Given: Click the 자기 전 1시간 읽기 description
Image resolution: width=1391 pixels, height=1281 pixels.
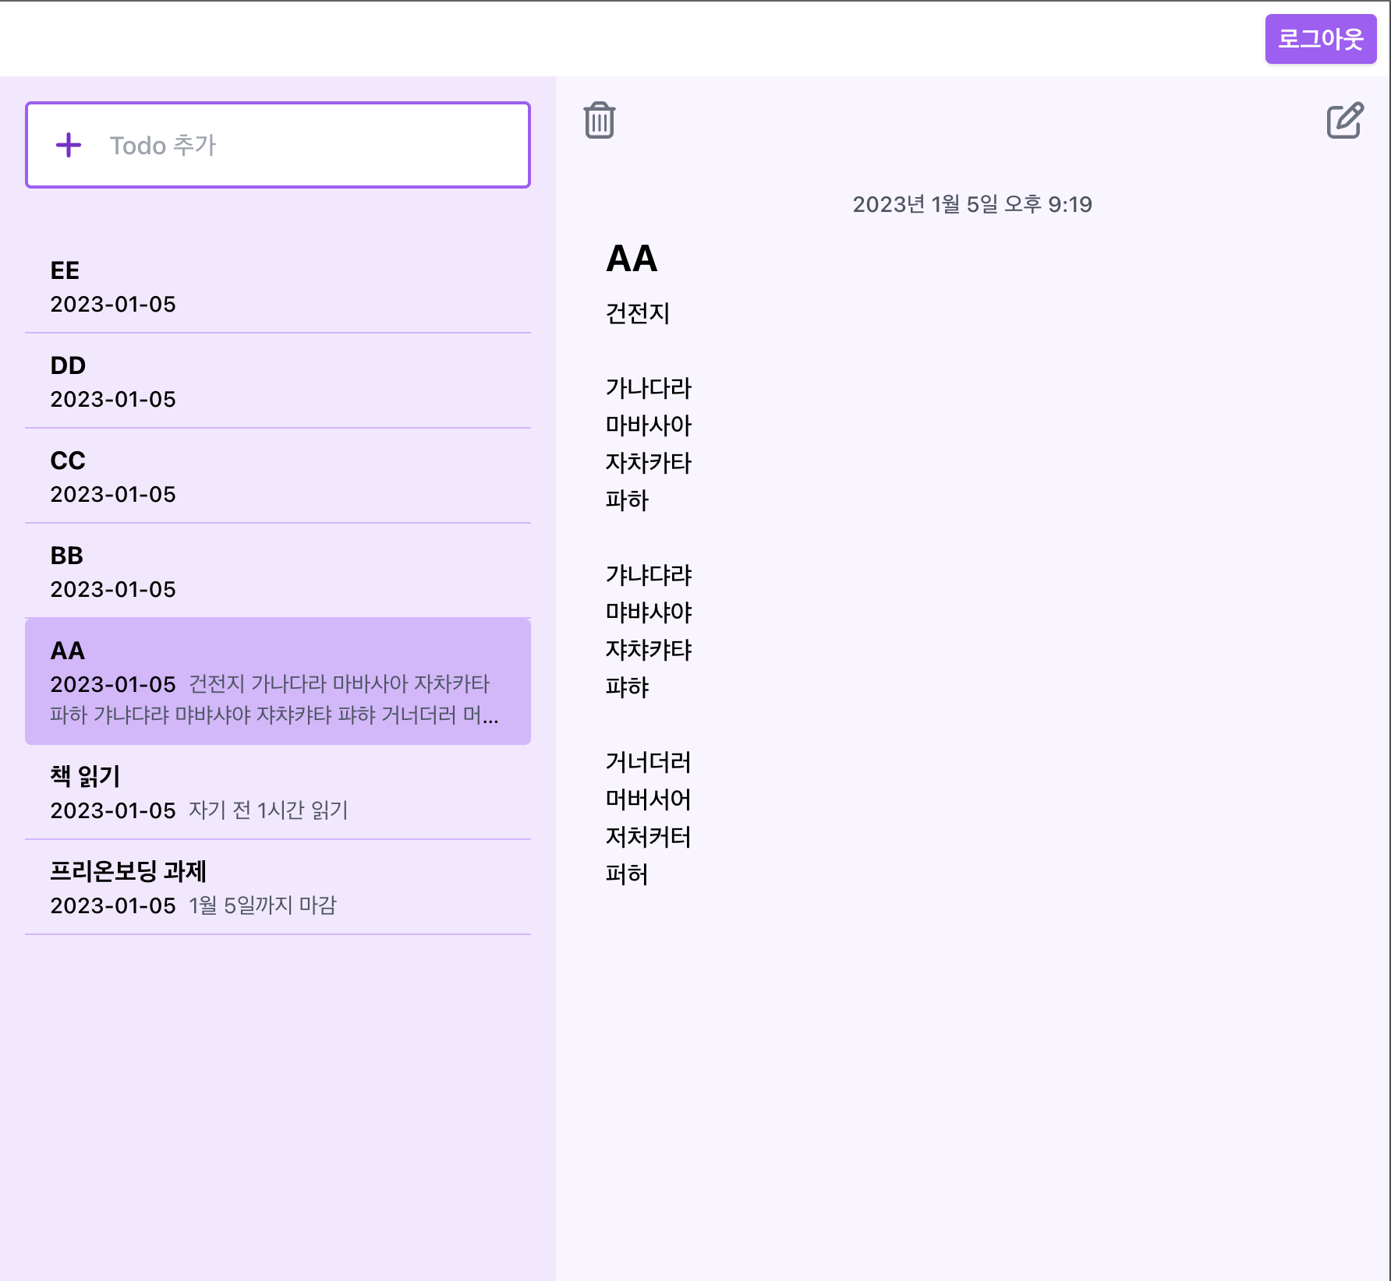Looking at the screenshot, I should coord(268,810).
